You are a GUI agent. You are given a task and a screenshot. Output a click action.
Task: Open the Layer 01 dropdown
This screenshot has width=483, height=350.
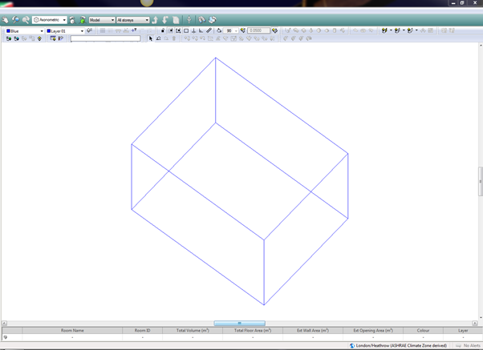(x=65, y=30)
